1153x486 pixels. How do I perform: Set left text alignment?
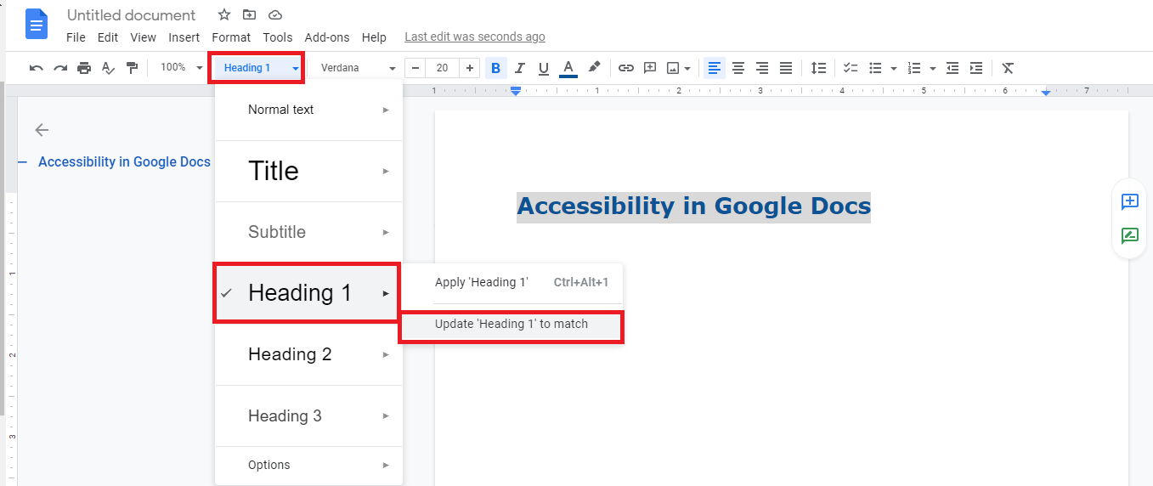[715, 68]
